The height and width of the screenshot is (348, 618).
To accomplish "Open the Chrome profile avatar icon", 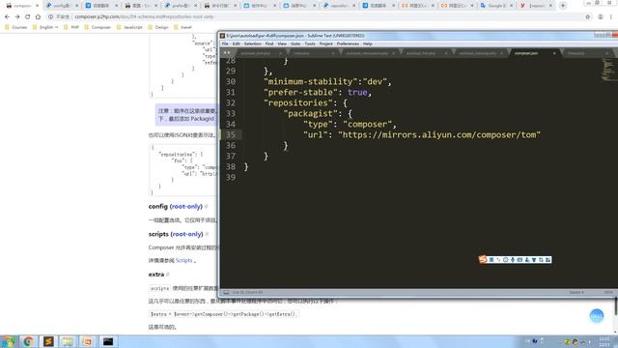I will pyautogui.click(x=601, y=17).
